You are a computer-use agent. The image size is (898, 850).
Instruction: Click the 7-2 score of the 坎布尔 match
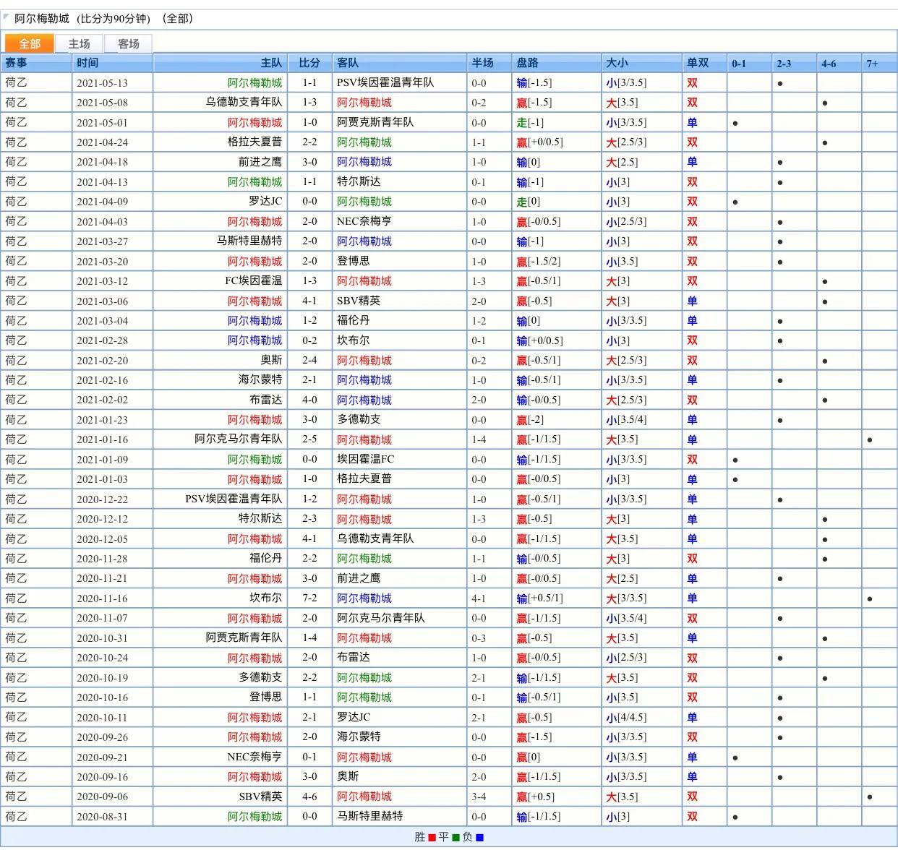coord(309,598)
